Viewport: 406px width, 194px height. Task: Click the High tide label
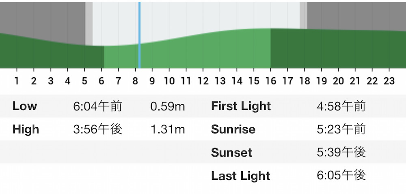click(26, 129)
